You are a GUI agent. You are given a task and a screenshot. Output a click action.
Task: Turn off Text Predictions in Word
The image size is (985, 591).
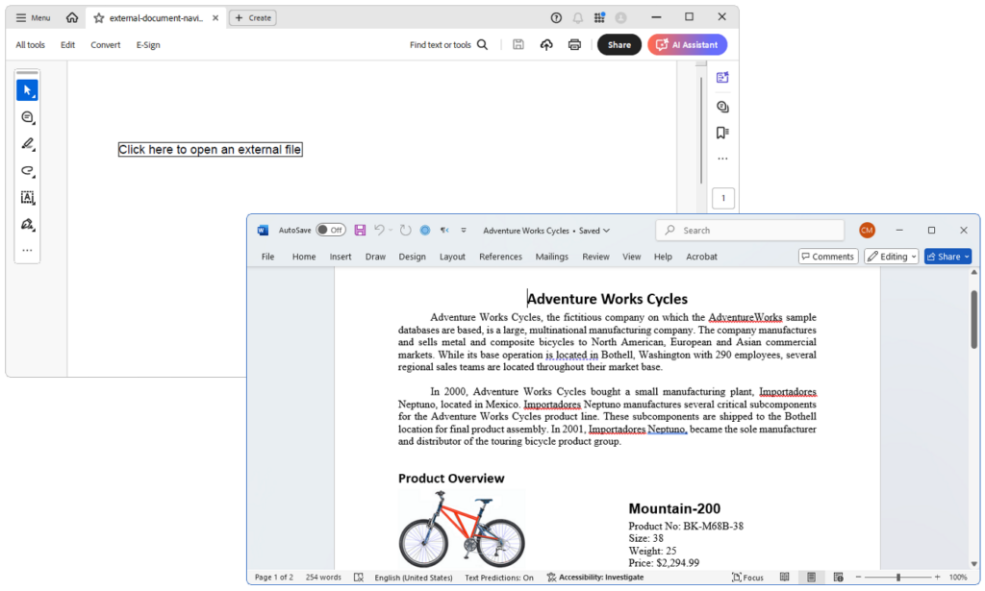(496, 577)
